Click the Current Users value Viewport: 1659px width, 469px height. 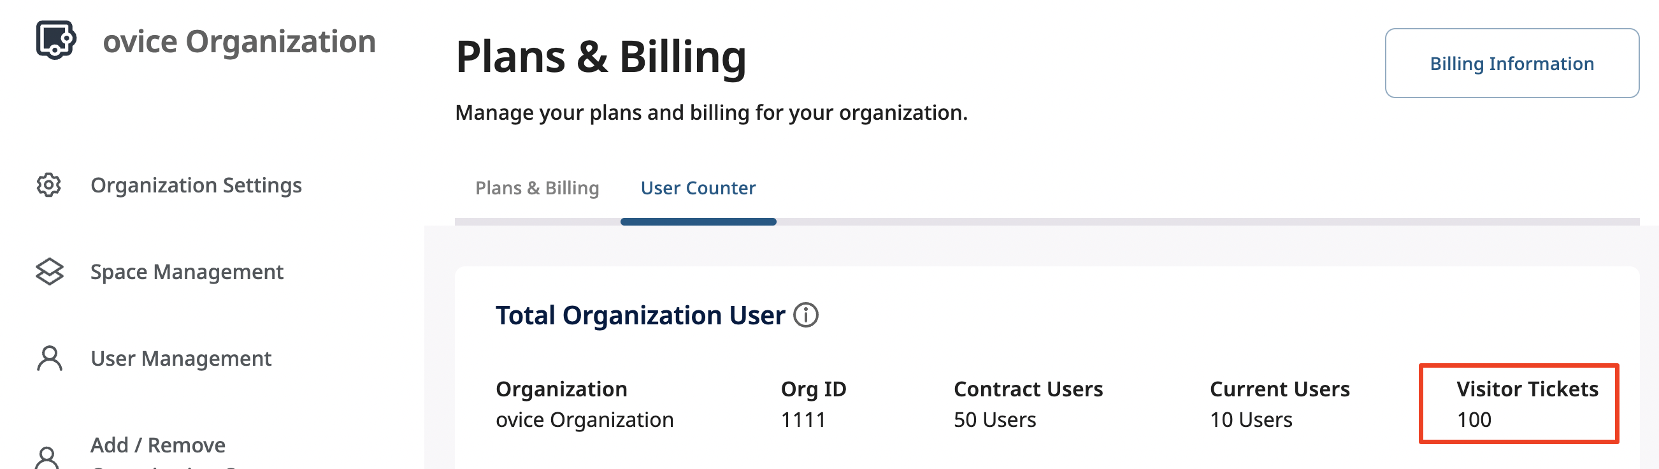click(x=1251, y=420)
